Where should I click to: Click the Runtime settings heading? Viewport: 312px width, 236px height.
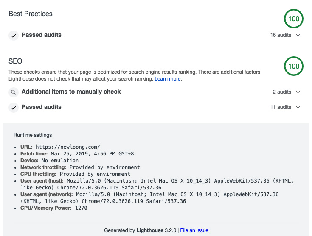pyautogui.click(x=33, y=135)
